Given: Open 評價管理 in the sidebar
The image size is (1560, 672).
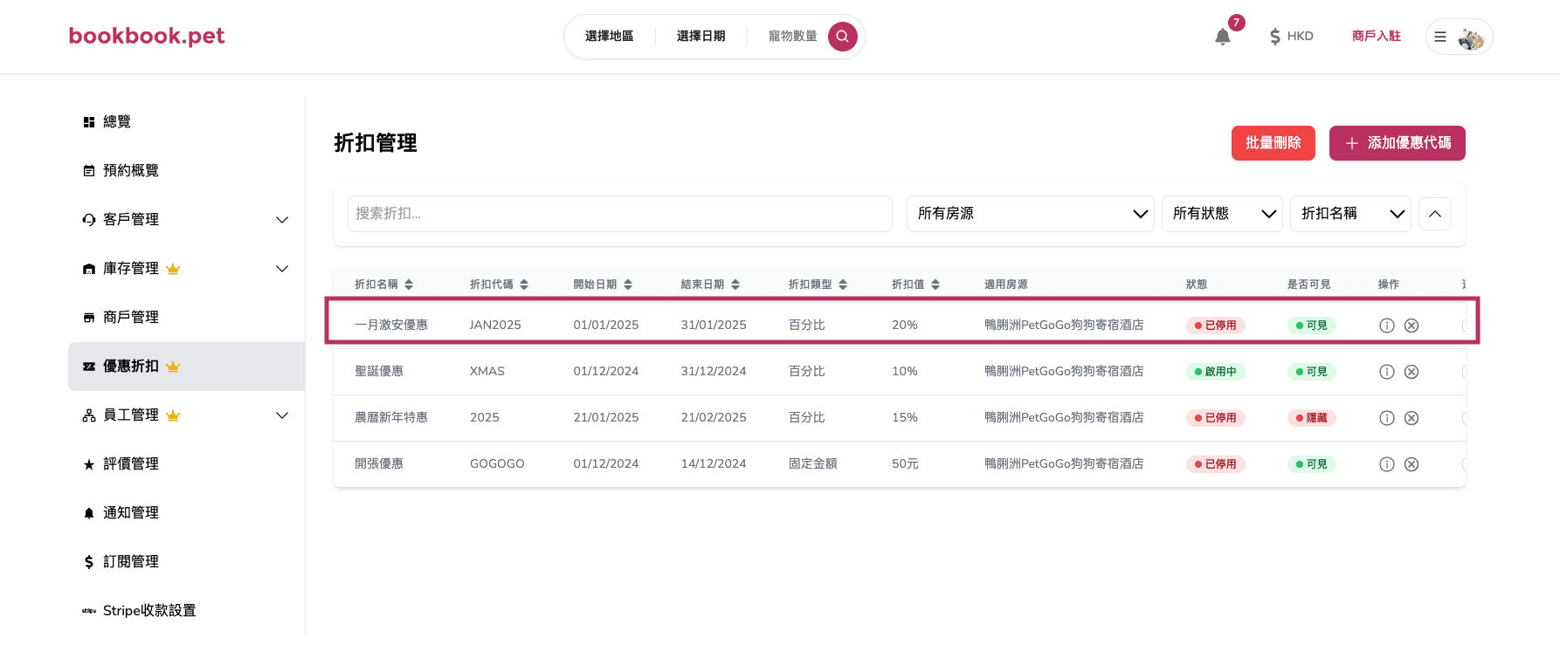Looking at the screenshot, I should click(187, 464).
